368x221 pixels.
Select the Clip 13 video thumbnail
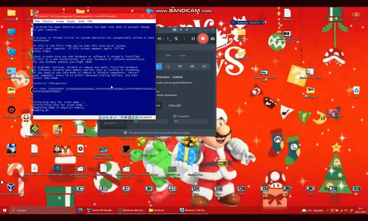point(80,190)
